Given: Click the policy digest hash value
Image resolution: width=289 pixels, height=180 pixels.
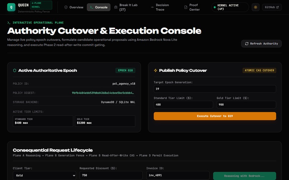Looking at the screenshot, I should pos(103,93).
